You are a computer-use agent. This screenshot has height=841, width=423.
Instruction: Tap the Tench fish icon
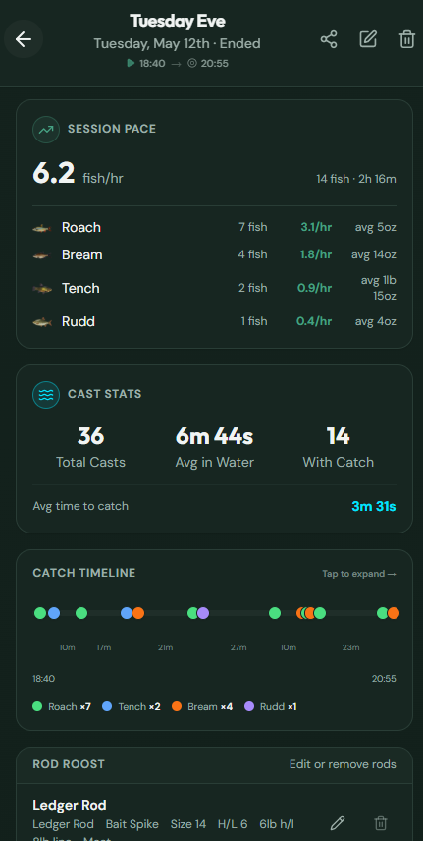pos(42,289)
